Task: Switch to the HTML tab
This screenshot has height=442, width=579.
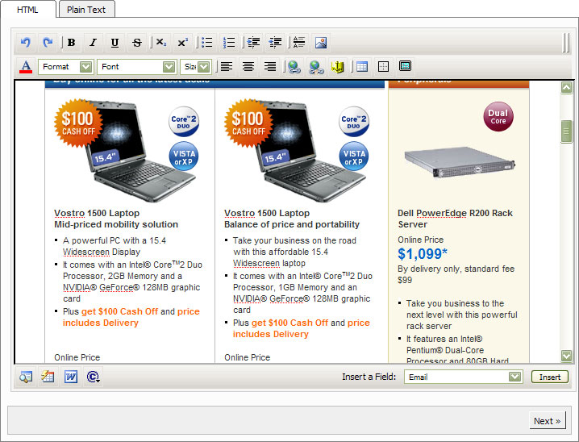Action: [27, 10]
